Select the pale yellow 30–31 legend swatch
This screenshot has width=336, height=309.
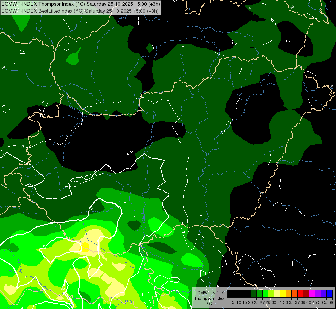(x=277, y=294)
